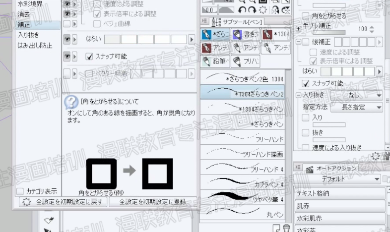Select the bucket fill tool below the dialog

[49, 220]
